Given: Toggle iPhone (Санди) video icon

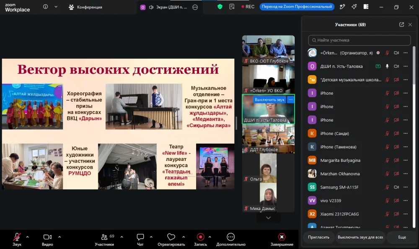Looking at the screenshot, I should 396,133.
